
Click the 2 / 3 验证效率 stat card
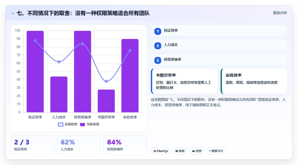(x=32, y=145)
